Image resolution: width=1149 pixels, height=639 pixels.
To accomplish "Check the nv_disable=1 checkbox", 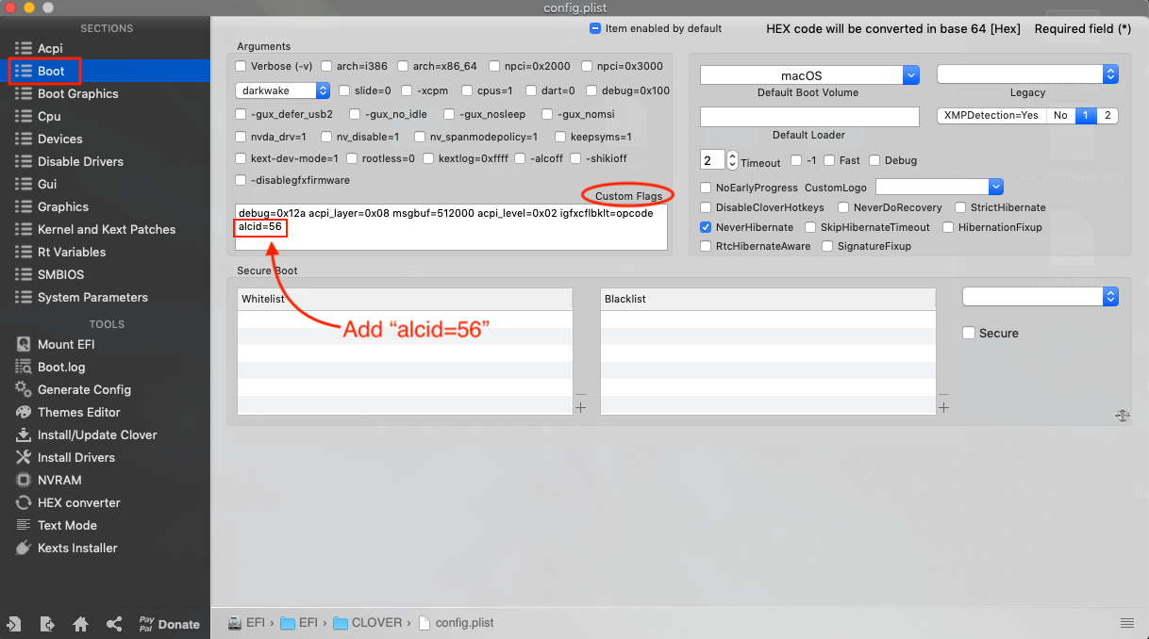I will [x=326, y=137].
